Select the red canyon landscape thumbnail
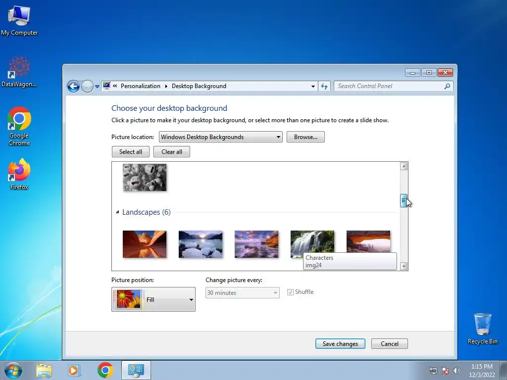 point(145,244)
